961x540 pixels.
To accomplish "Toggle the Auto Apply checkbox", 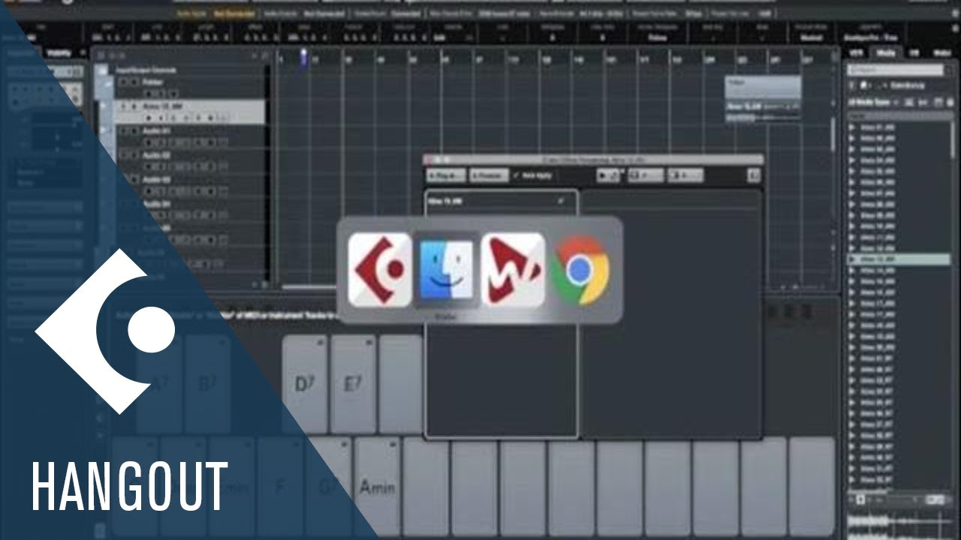I will (515, 175).
